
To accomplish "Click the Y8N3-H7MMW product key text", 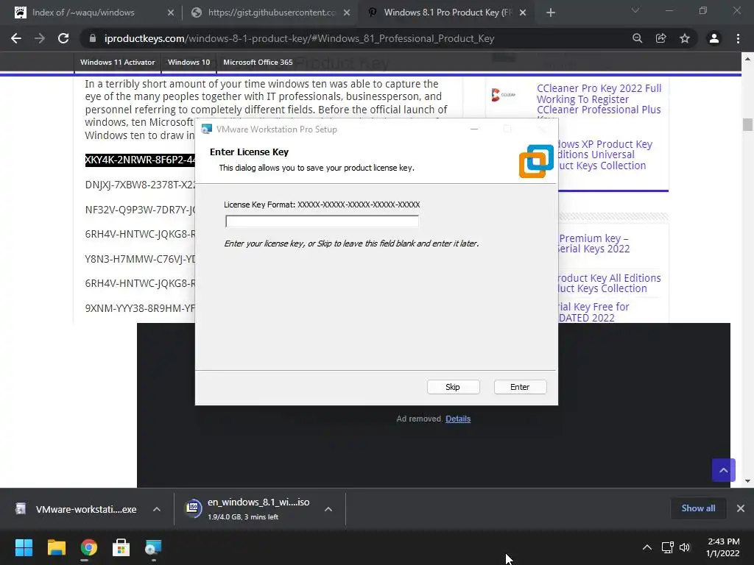I will 140,259.
